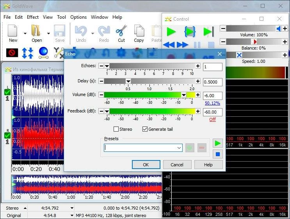290x219 pixels.
Task: Open the Options menu
Action: tap(78, 17)
